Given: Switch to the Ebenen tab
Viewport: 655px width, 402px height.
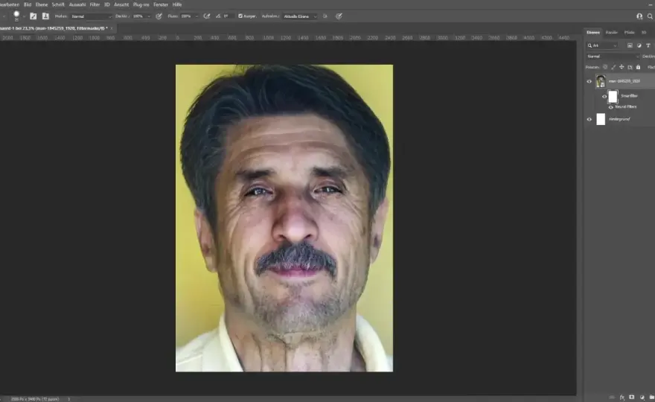Looking at the screenshot, I should 593,32.
